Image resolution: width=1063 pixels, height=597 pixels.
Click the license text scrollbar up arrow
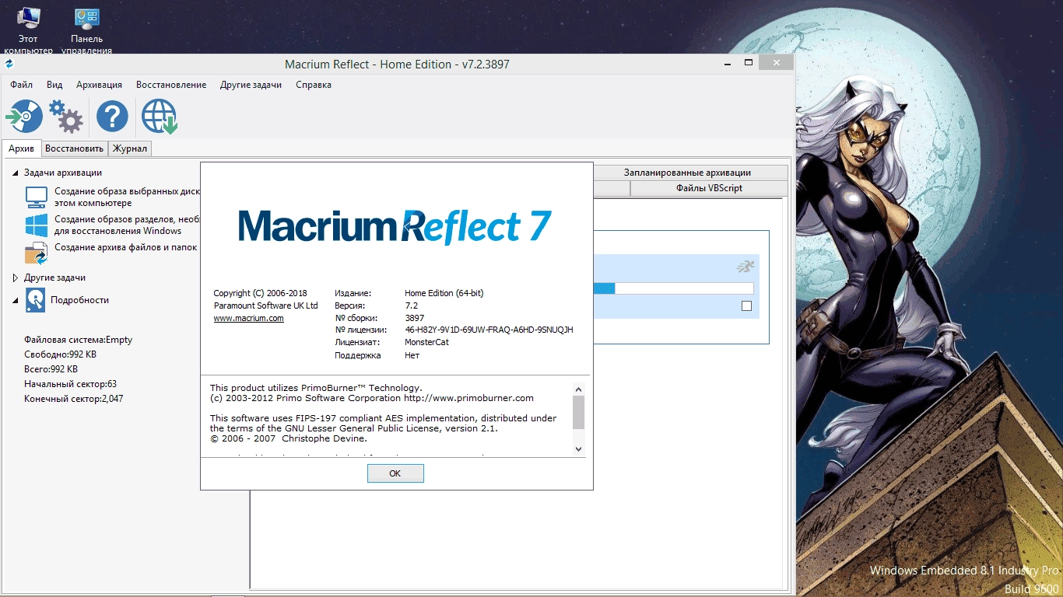[x=578, y=389]
